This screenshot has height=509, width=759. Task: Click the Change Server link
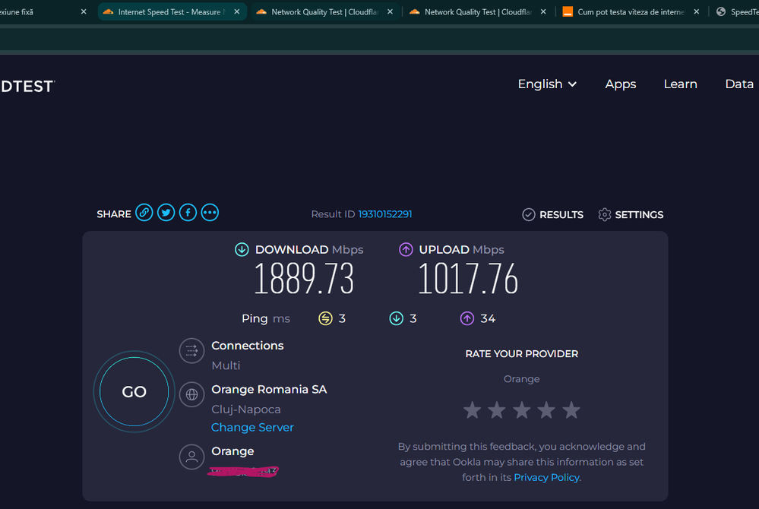click(x=253, y=427)
